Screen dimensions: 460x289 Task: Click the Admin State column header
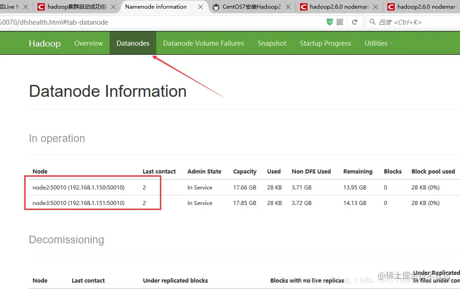coord(204,172)
